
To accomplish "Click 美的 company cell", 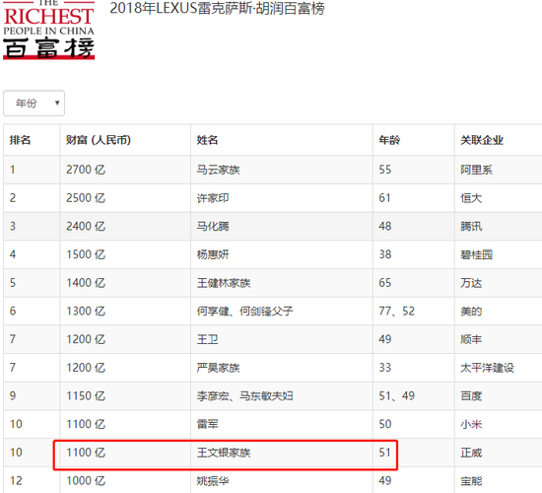I will tap(471, 311).
